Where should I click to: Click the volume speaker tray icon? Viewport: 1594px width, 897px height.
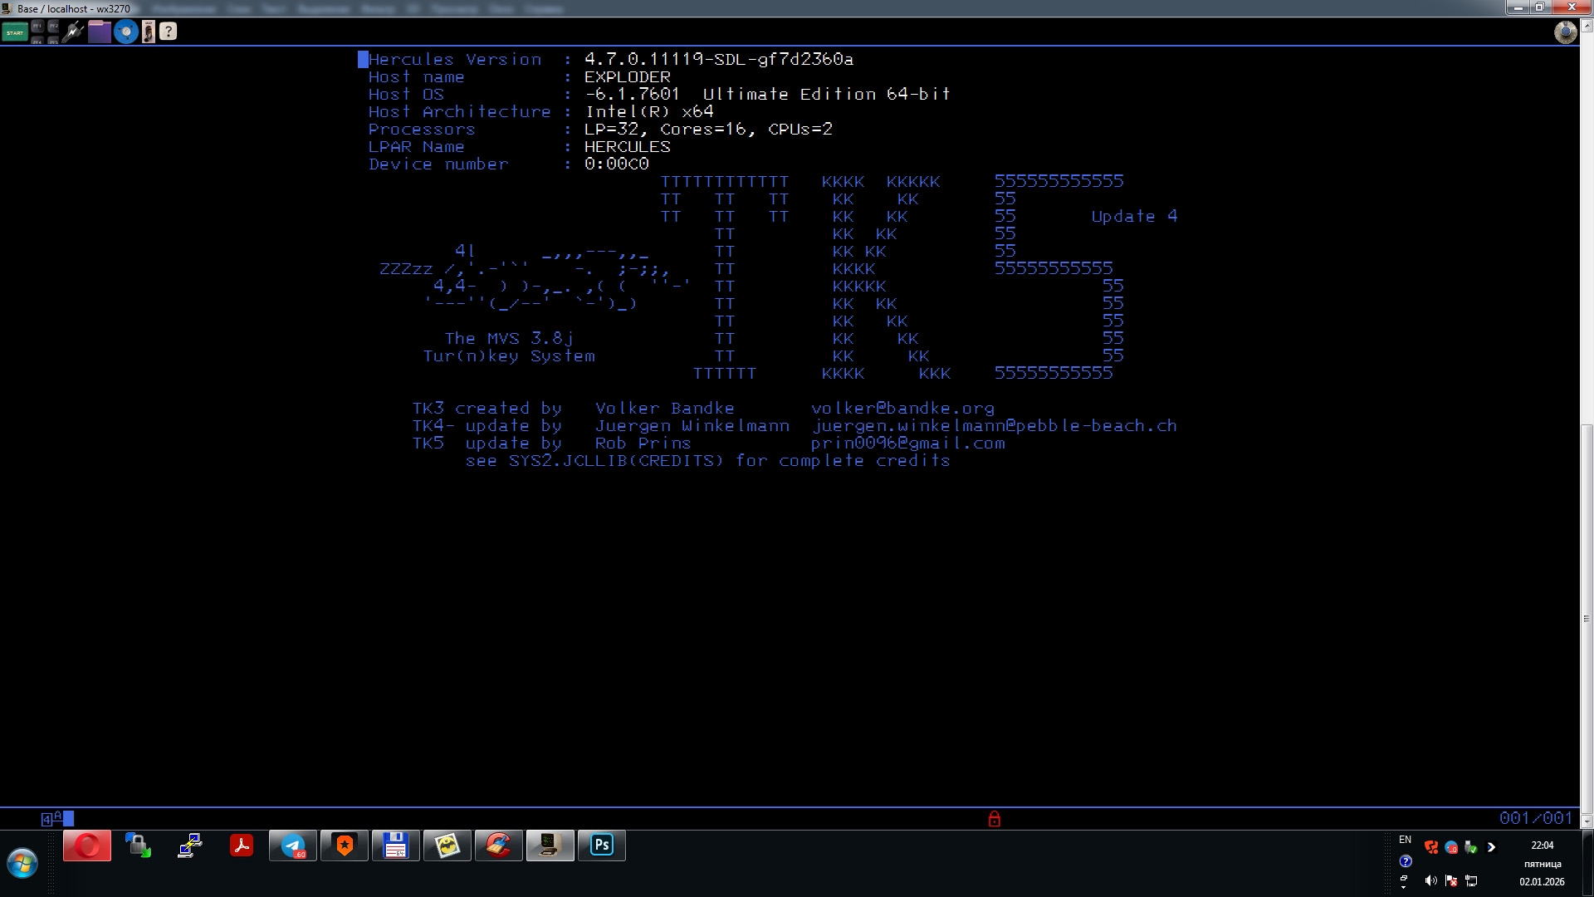coord(1430,880)
